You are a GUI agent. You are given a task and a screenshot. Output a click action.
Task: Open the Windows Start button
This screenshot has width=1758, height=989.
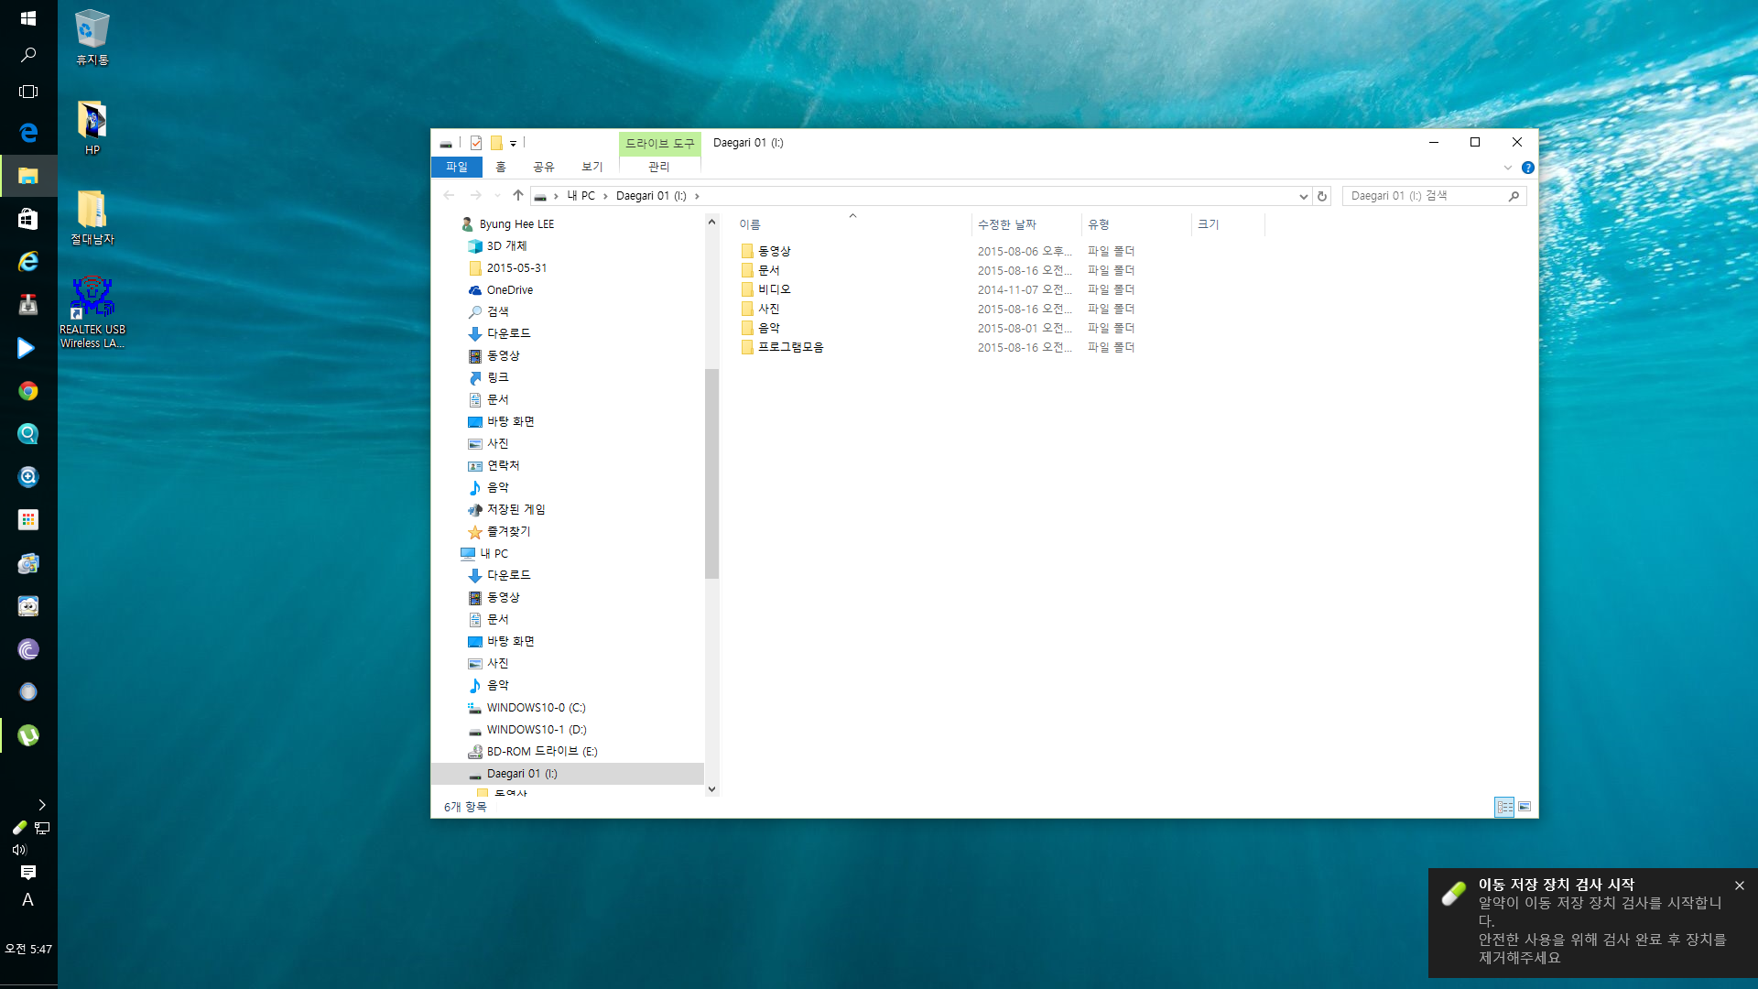(x=28, y=18)
